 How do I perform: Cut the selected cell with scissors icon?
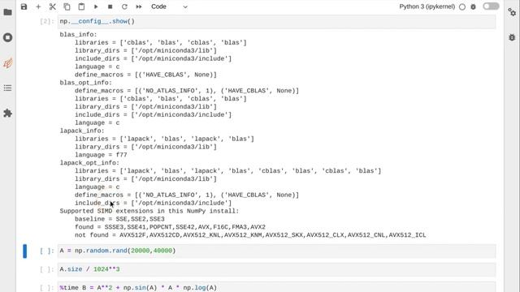coord(52,6)
